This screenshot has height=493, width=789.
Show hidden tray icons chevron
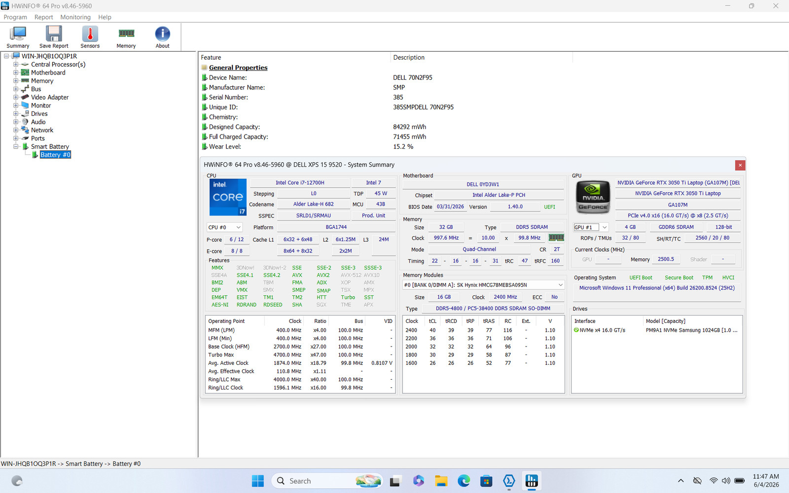click(681, 481)
